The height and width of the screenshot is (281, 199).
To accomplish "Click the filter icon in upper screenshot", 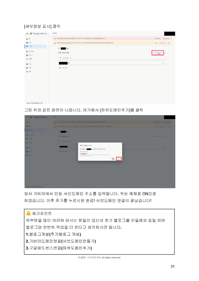I will [x=60, y=58].
